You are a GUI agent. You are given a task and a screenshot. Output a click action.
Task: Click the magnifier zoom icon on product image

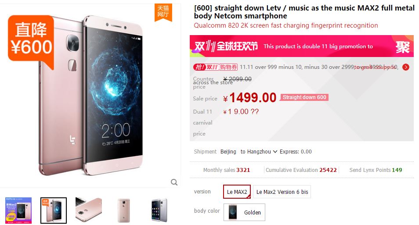[x=174, y=182]
